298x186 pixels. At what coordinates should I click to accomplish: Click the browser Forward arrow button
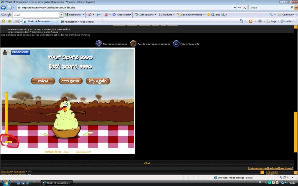[9, 8]
